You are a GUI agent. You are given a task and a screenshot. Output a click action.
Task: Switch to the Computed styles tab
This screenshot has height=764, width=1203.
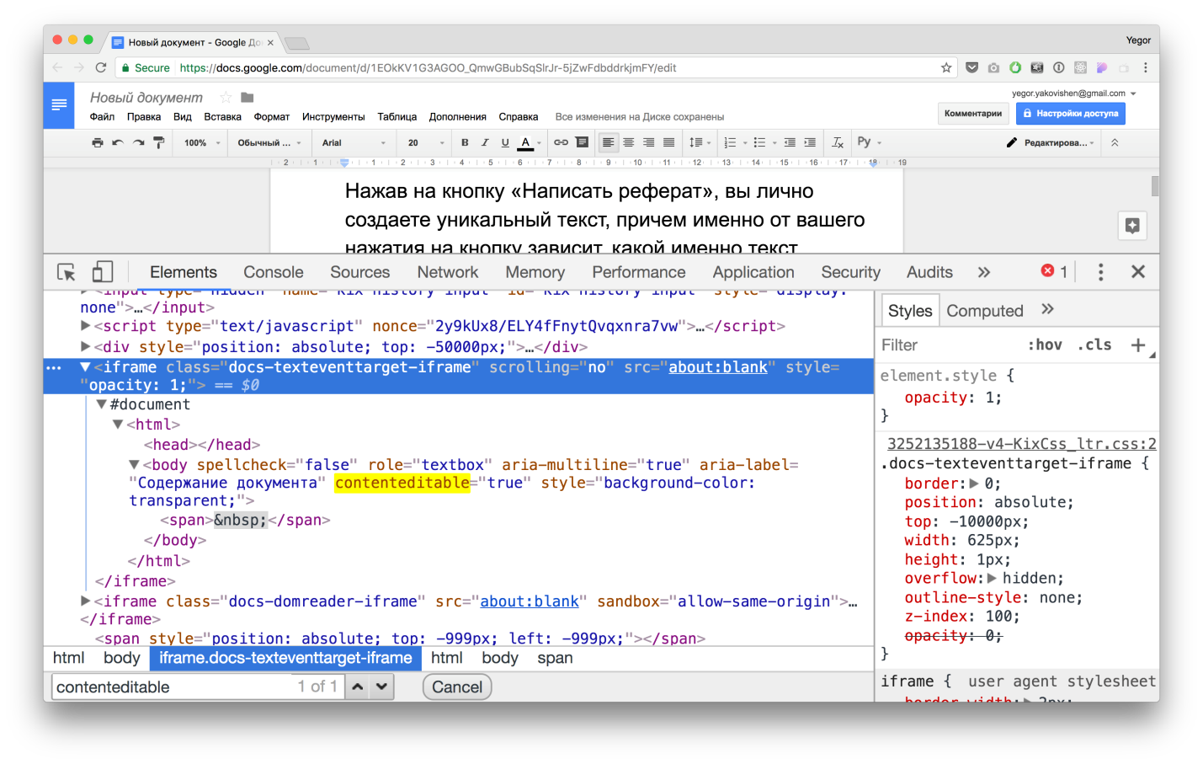(x=984, y=310)
